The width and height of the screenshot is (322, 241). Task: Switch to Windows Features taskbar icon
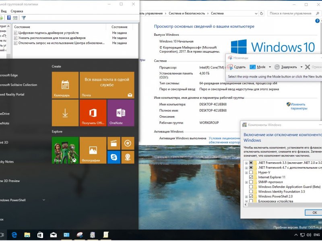pyautogui.click(x=93, y=235)
